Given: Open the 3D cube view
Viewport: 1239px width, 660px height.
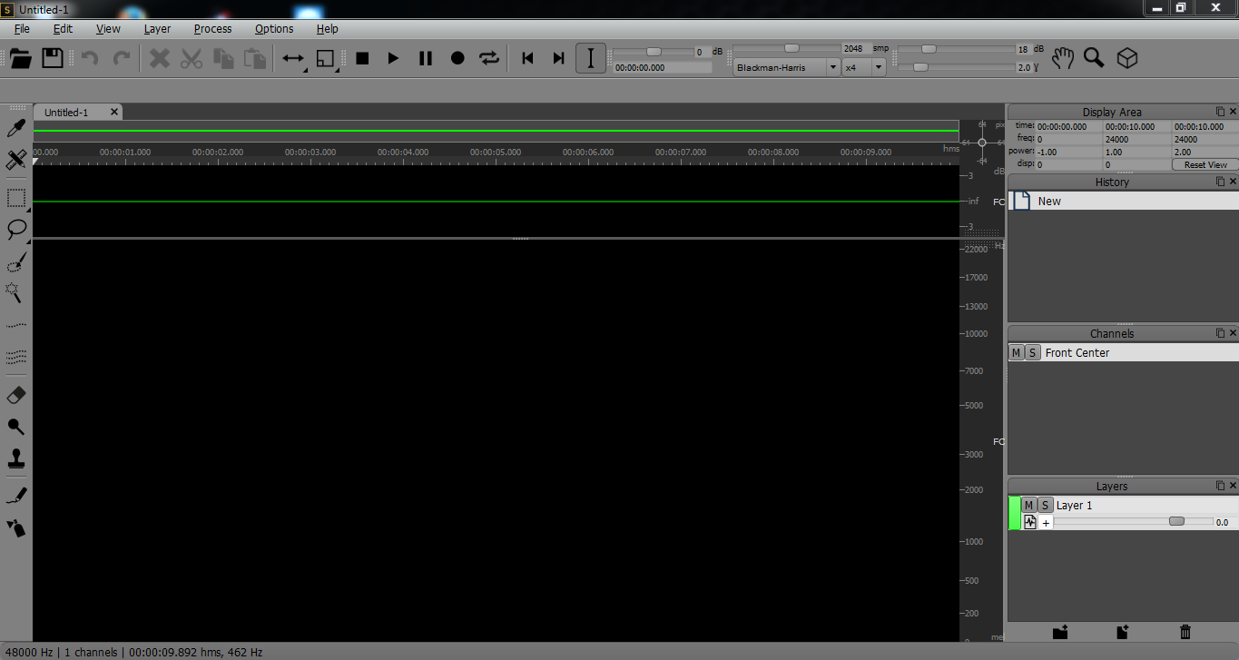Looking at the screenshot, I should 1126,58.
